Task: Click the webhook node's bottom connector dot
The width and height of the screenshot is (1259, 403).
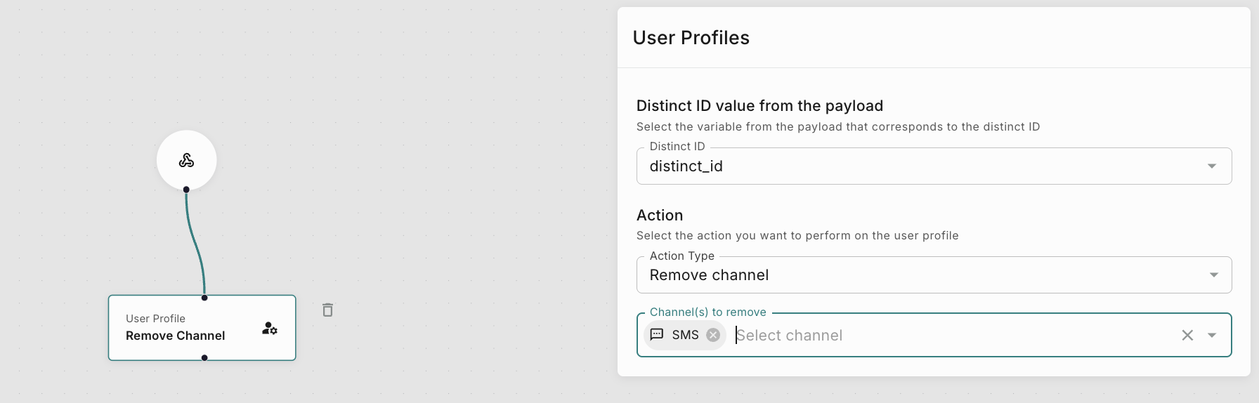Action: click(x=186, y=190)
